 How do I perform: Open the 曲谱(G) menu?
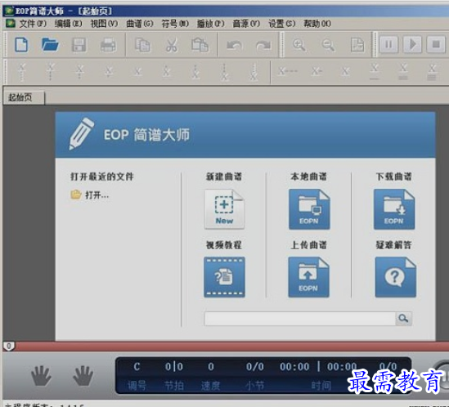coord(140,24)
